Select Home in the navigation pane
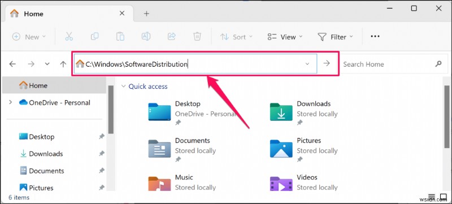The image size is (452, 204). [54, 85]
